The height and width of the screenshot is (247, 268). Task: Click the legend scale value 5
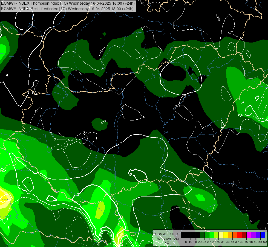click(x=186, y=242)
